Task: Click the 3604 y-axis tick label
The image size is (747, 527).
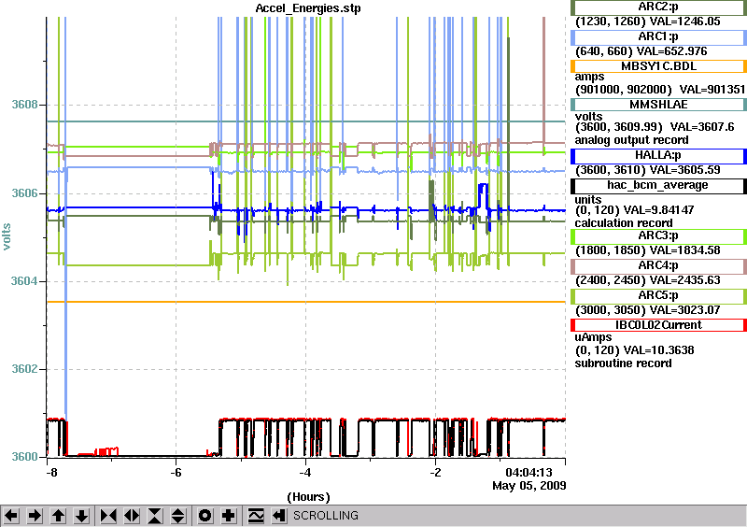Action: (x=24, y=281)
